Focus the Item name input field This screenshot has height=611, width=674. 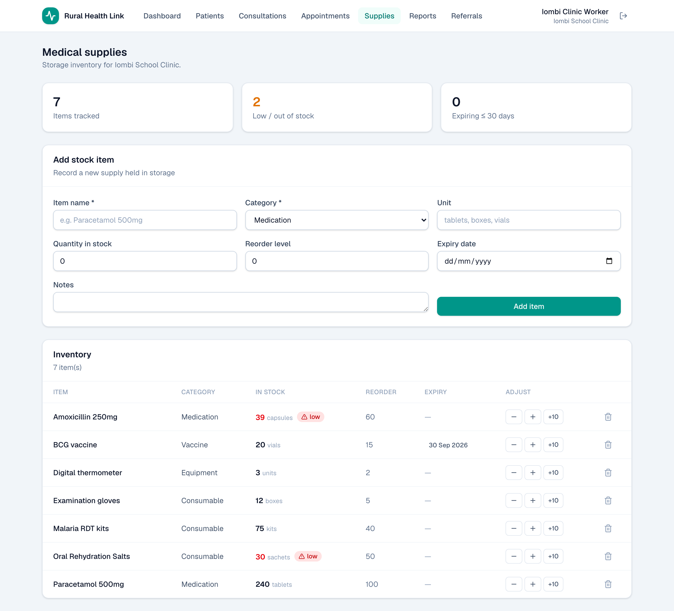tap(145, 220)
